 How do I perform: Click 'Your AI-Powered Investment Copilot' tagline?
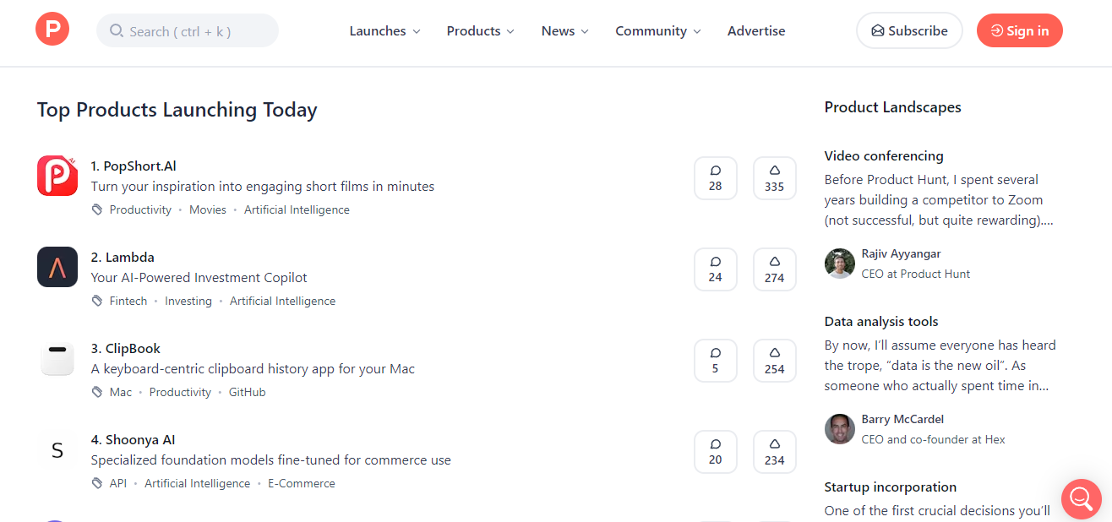pyautogui.click(x=199, y=277)
